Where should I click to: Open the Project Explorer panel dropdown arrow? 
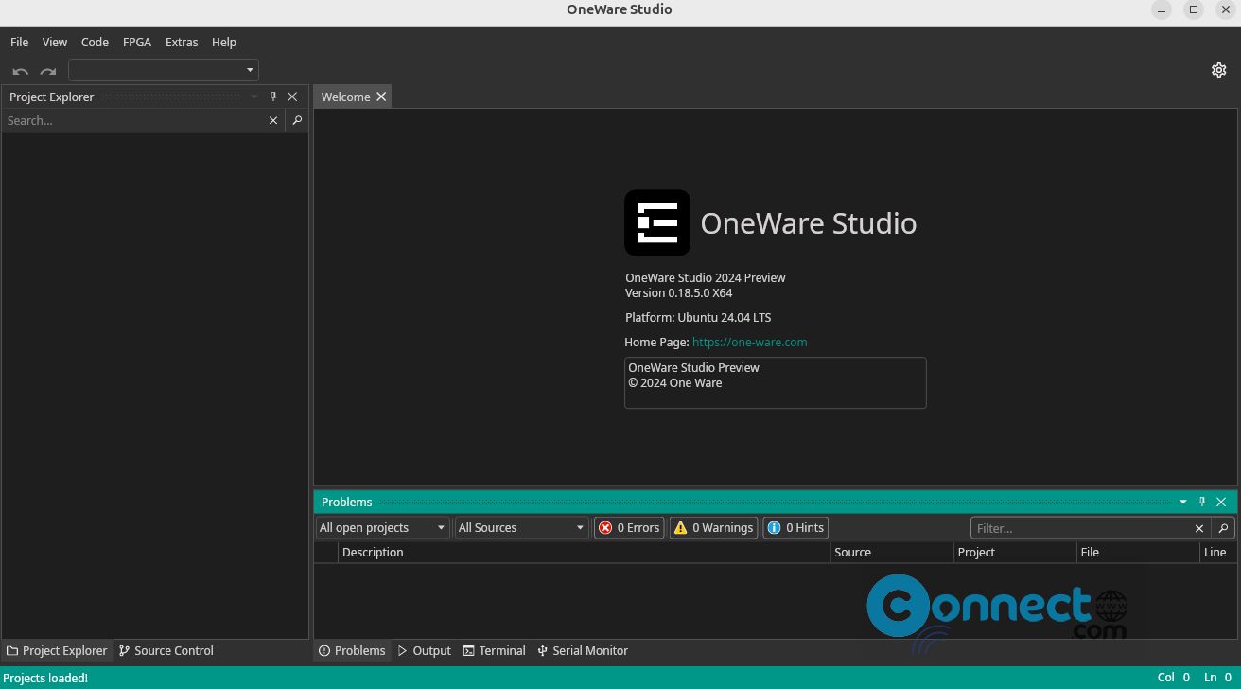tap(253, 97)
